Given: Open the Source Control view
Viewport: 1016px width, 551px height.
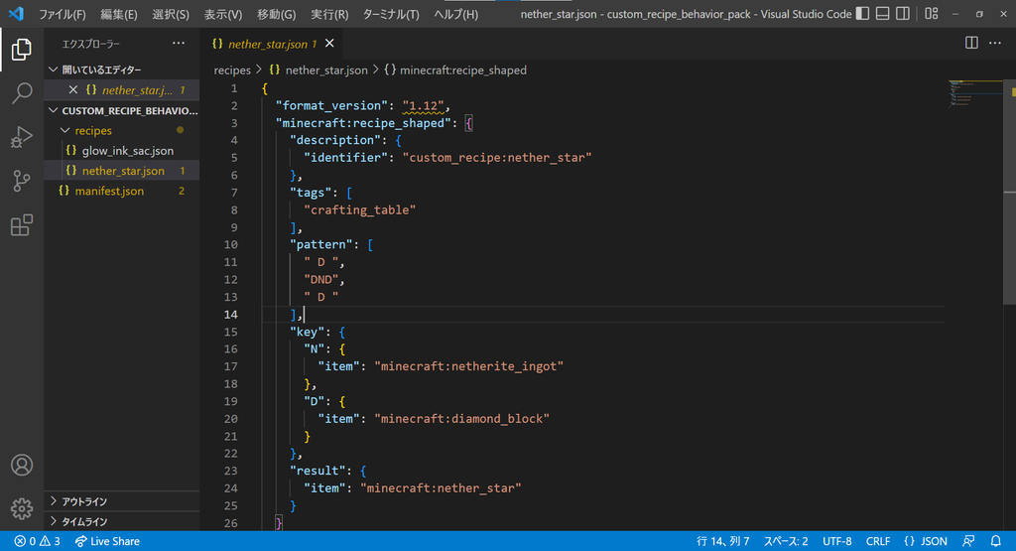Looking at the screenshot, I should [x=22, y=181].
